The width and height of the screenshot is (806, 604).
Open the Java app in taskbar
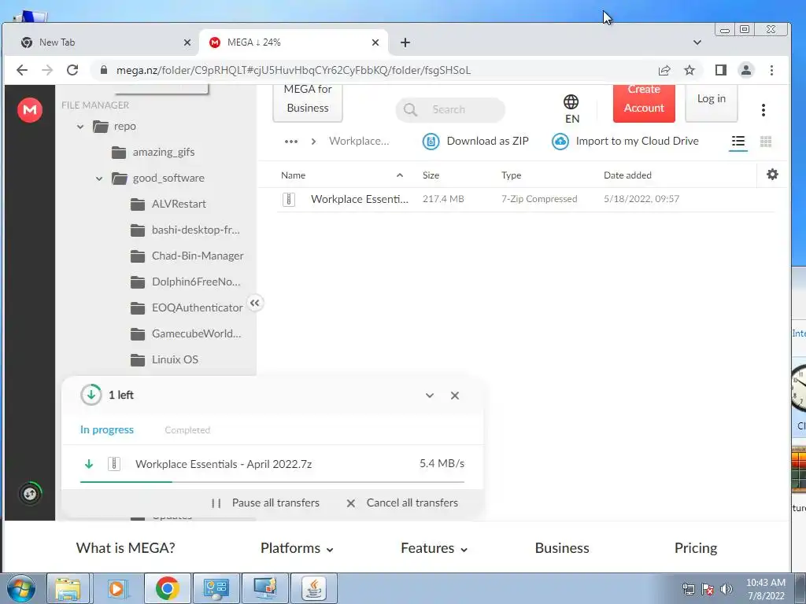coord(314,588)
